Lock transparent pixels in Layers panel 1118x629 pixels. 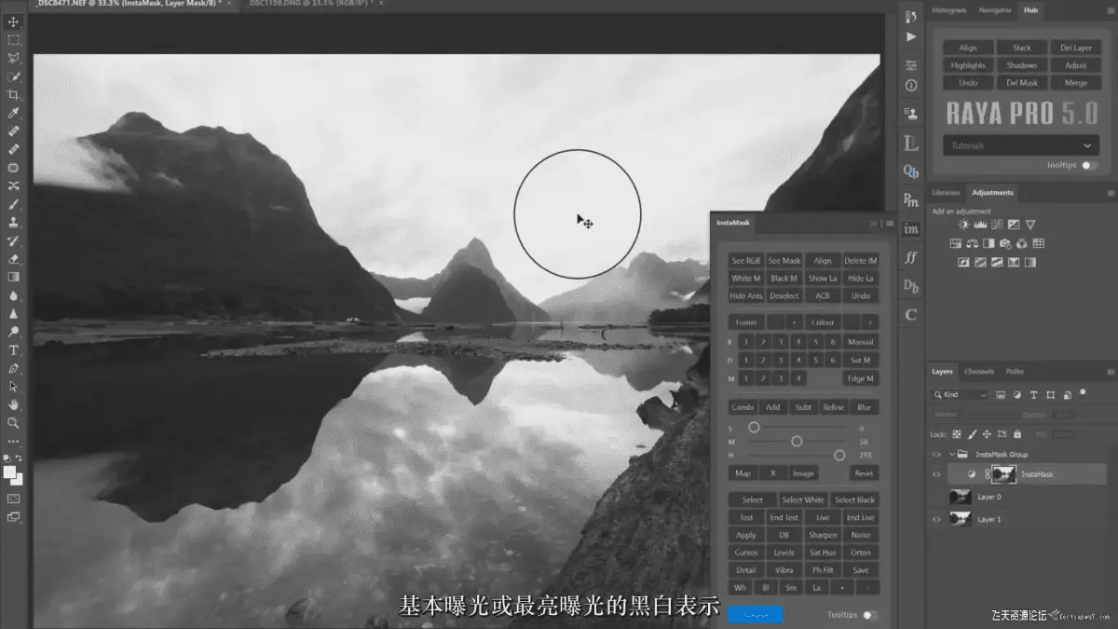click(x=957, y=434)
